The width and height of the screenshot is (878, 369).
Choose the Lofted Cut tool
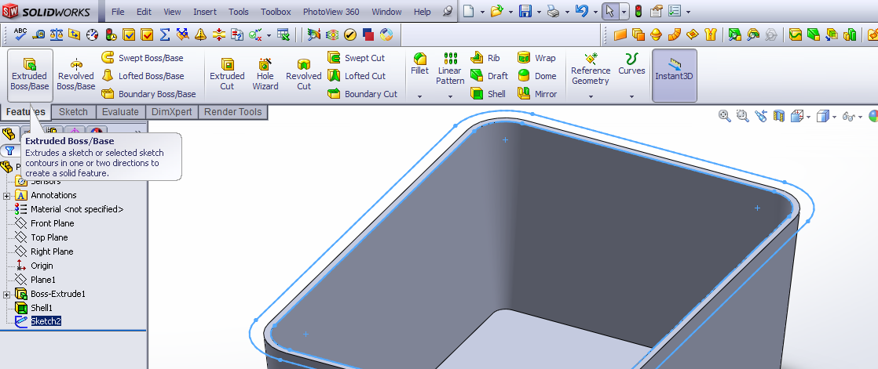(x=357, y=76)
